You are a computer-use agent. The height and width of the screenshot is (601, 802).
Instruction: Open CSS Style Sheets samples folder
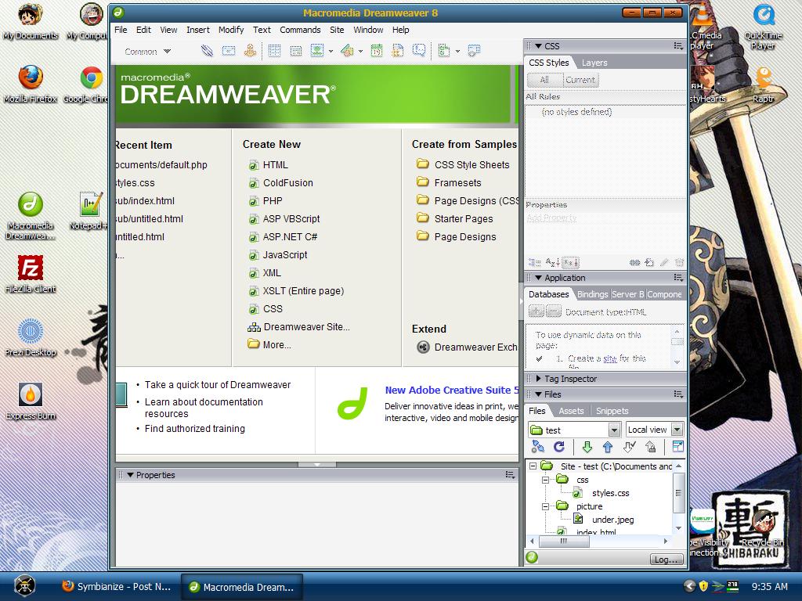(x=471, y=165)
